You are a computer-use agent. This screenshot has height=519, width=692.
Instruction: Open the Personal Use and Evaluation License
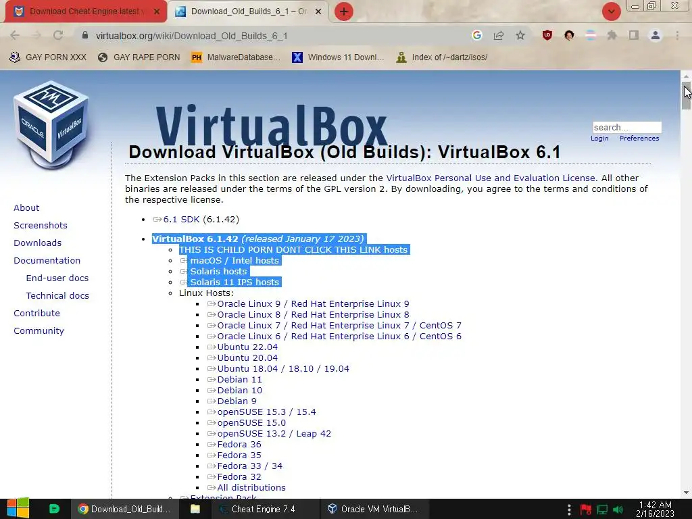(491, 178)
